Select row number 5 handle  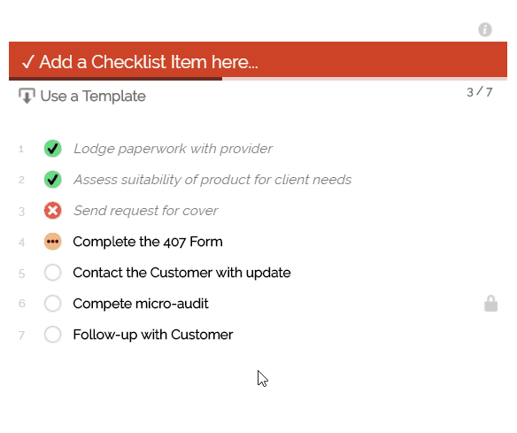coord(21,274)
